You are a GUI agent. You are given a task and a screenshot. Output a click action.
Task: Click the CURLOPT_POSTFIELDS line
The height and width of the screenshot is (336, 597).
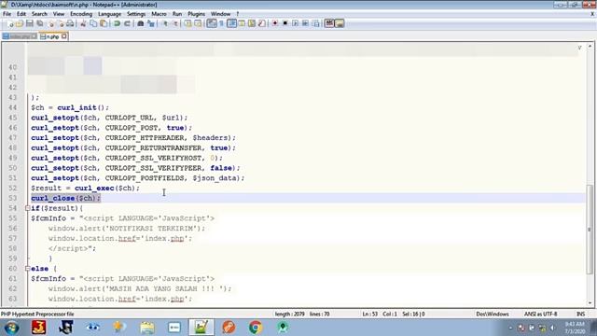138,178
